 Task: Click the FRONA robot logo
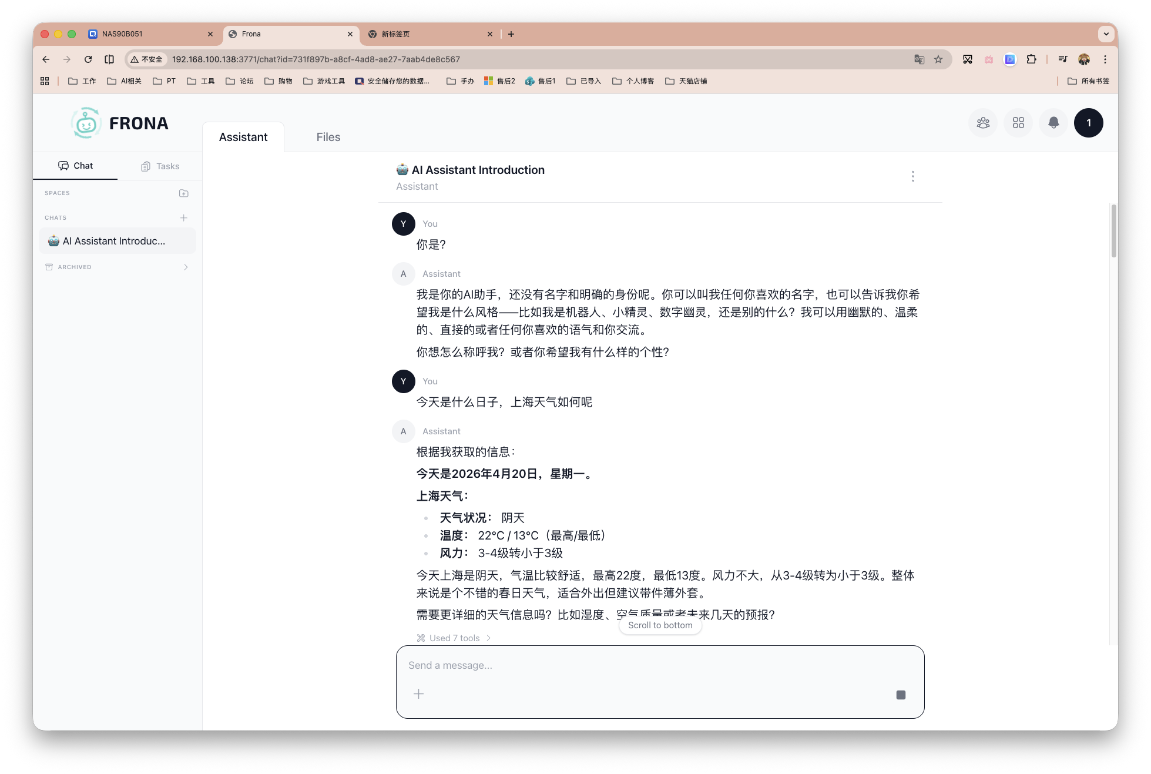click(x=86, y=123)
